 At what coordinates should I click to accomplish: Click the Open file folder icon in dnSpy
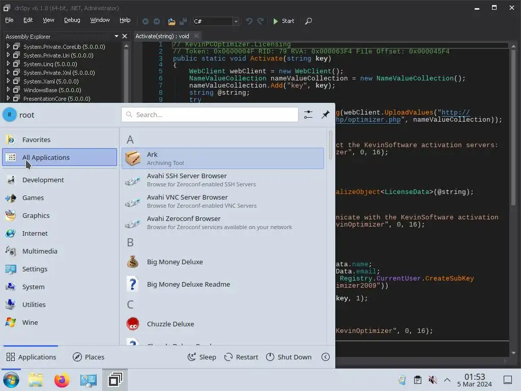pos(171,21)
